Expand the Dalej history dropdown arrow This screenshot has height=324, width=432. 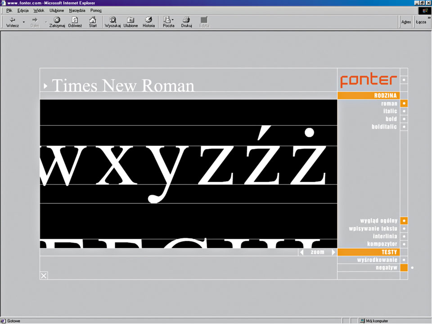point(46,22)
